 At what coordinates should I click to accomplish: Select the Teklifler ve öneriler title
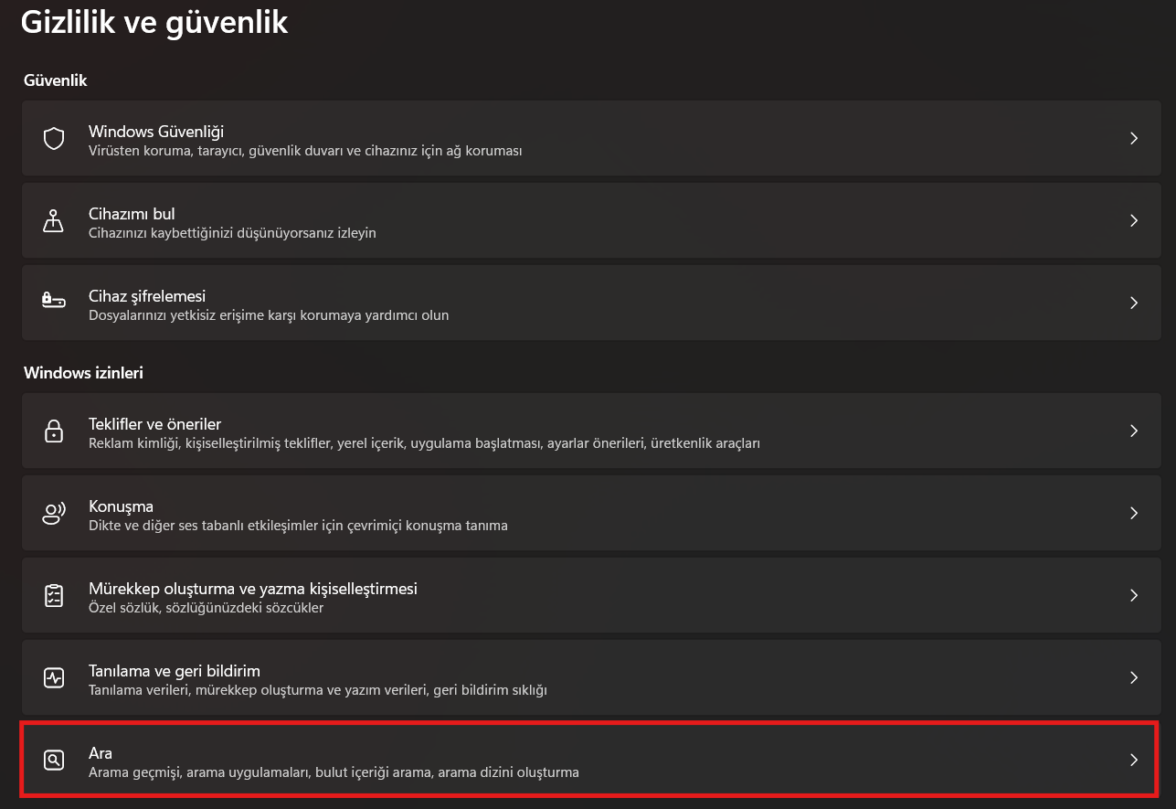point(154,424)
